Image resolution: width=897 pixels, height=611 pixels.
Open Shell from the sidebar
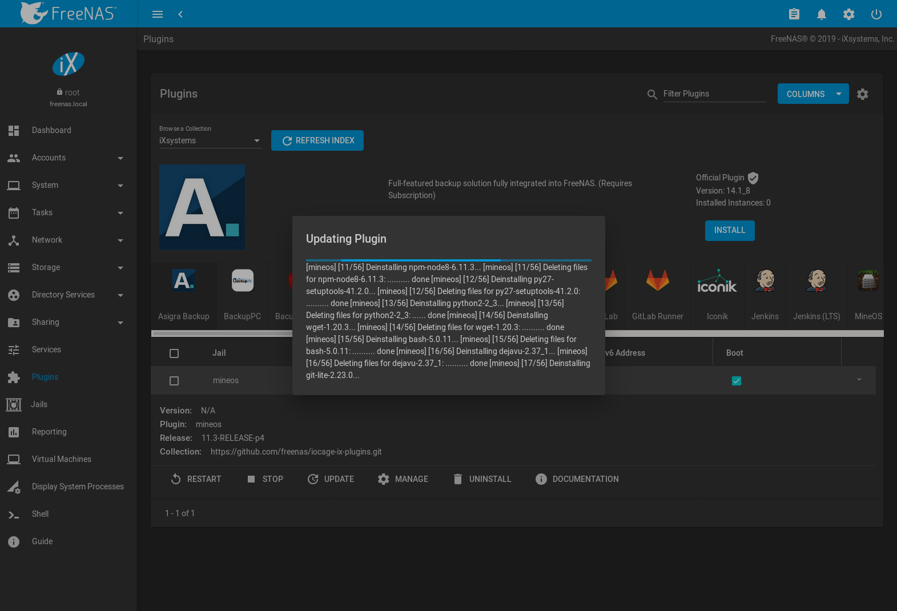click(69, 514)
